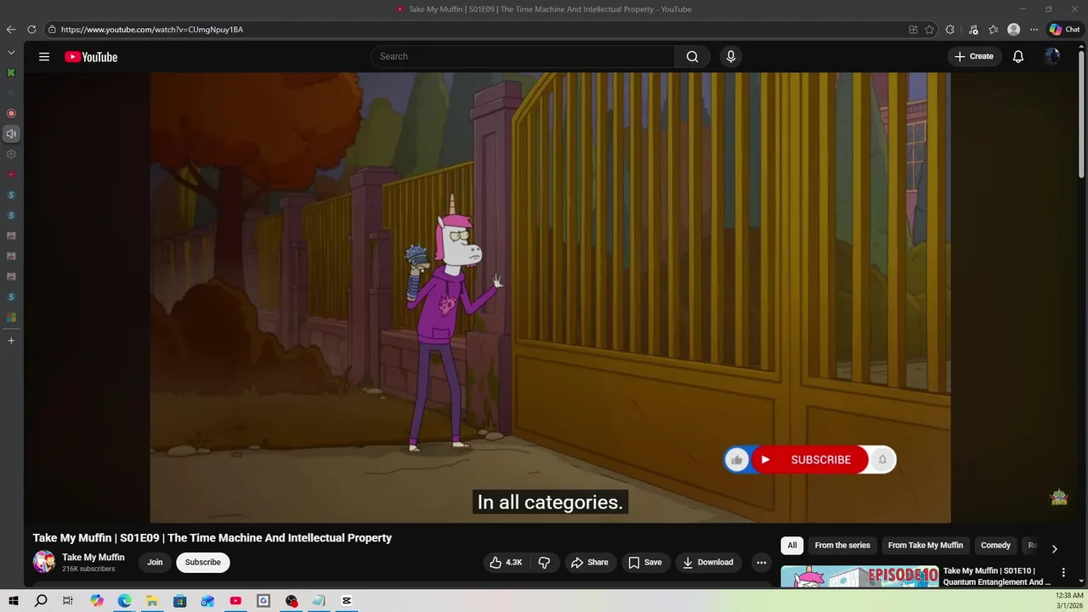Screen dimensions: 1088x612
Task: Open browser settings and more menu
Action: (1034, 30)
